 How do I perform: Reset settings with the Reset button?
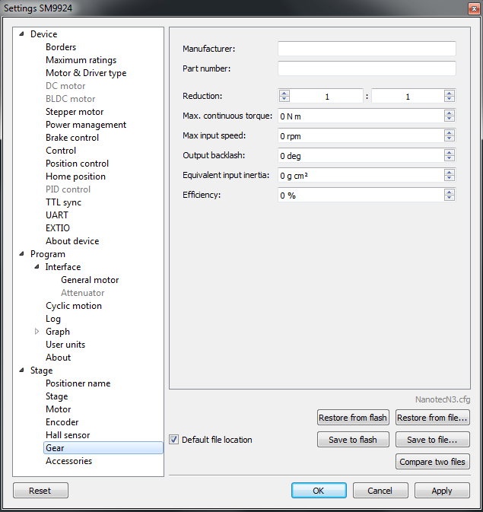(40, 491)
